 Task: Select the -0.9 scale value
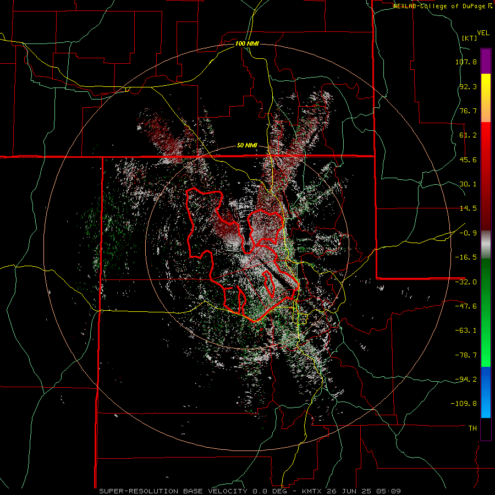coord(468,233)
